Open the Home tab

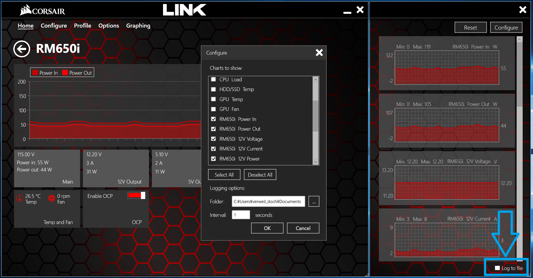tap(26, 26)
